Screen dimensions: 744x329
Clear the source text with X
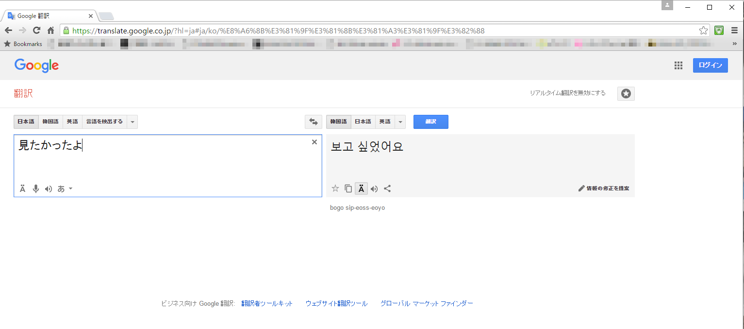(314, 142)
